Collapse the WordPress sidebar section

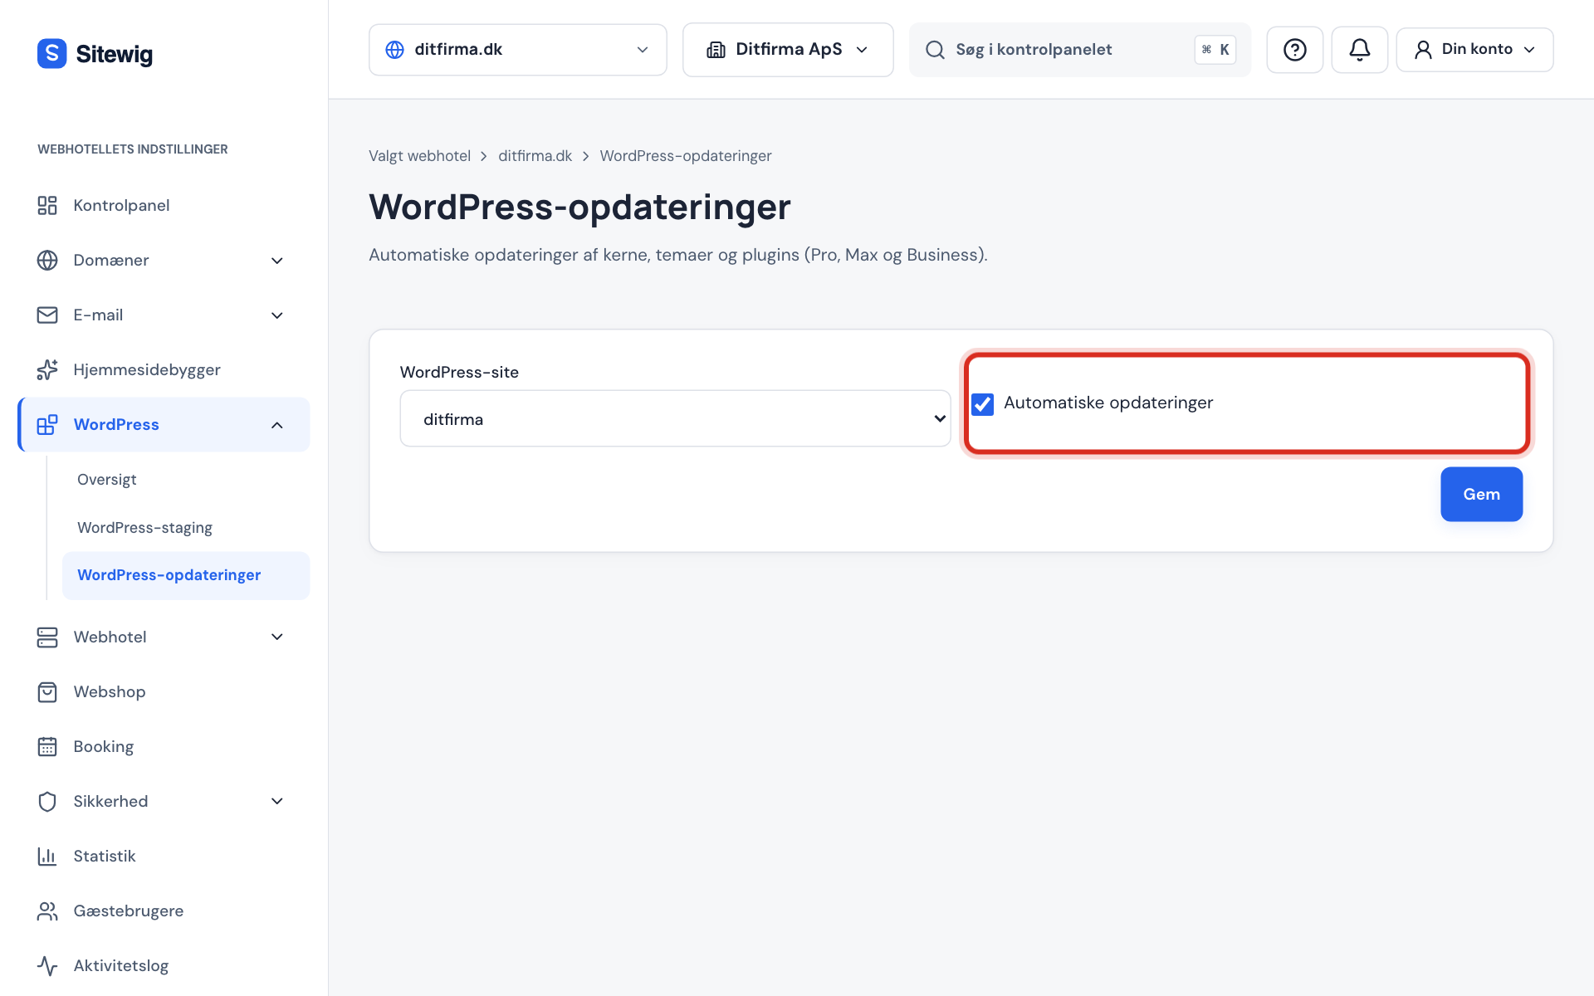point(277,425)
